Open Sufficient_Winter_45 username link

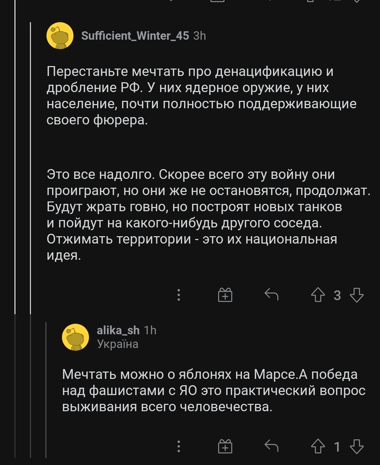(135, 36)
